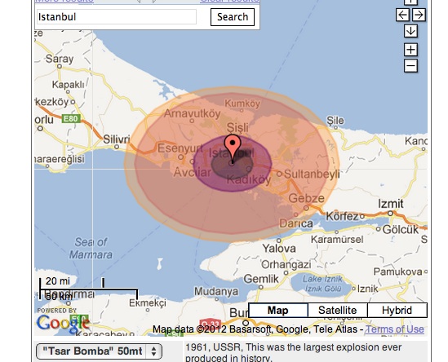Pan the map down with arrow

(410, 31)
